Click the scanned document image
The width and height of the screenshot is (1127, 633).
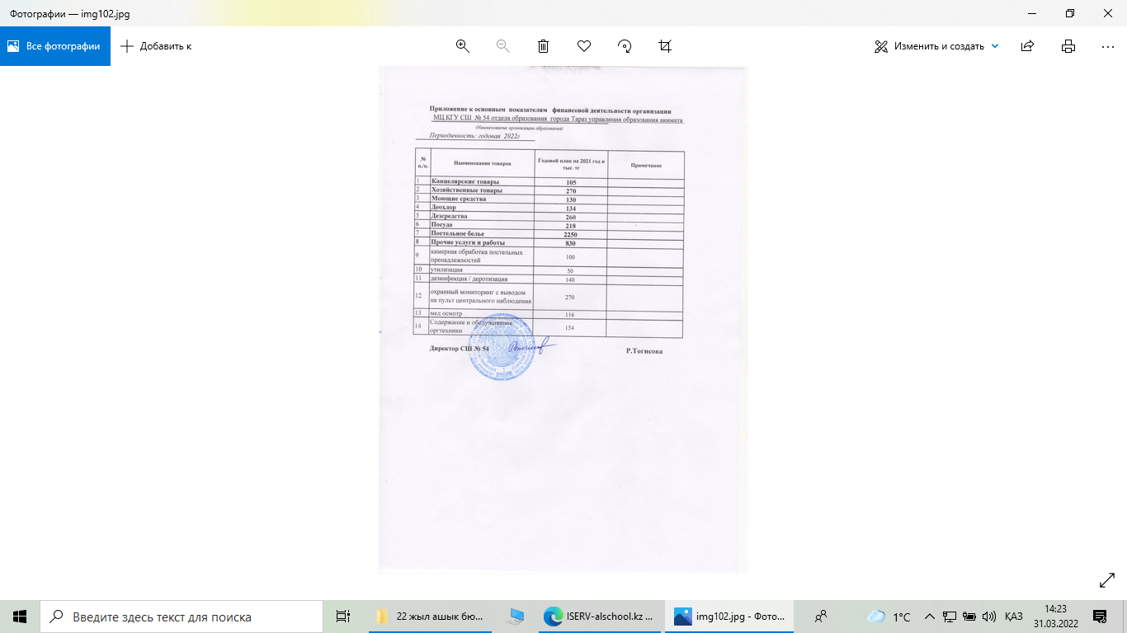coord(563,319)
